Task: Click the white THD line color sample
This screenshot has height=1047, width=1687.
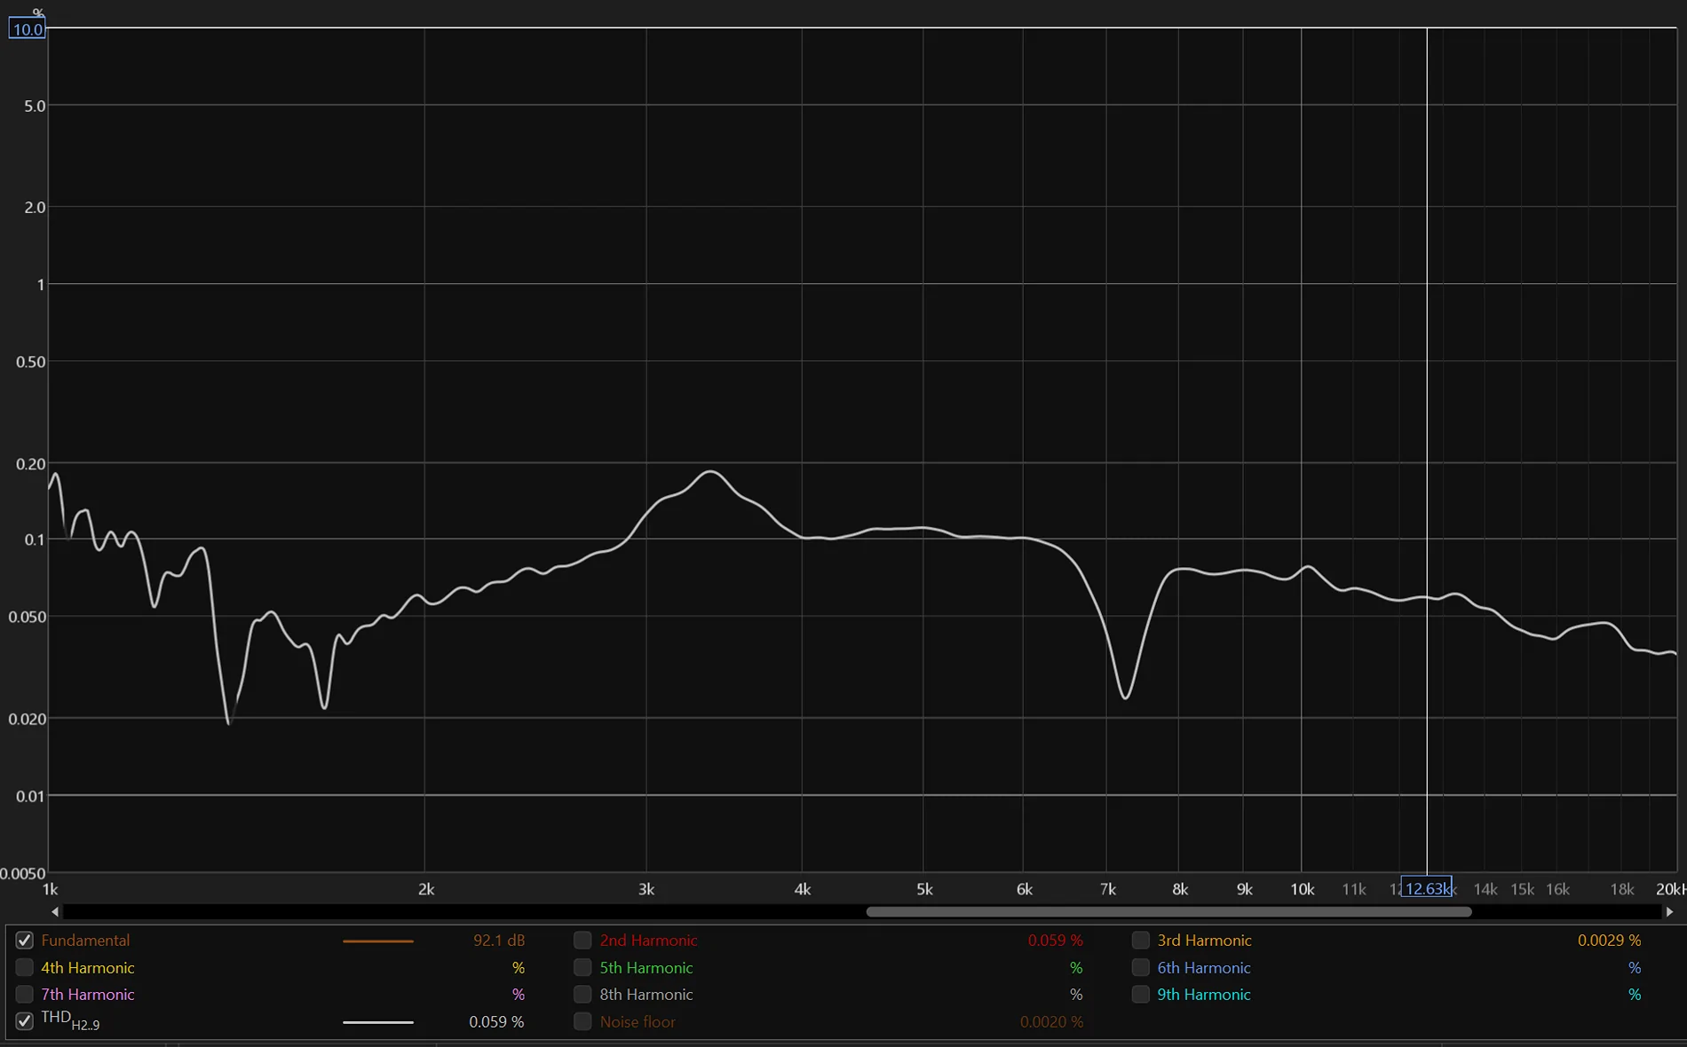Action: coord(378,1022)
